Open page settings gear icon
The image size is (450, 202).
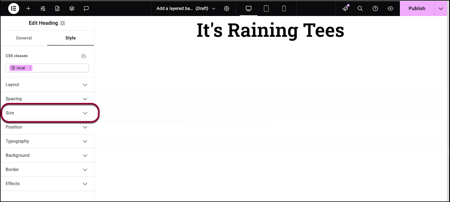click(226, 8)
